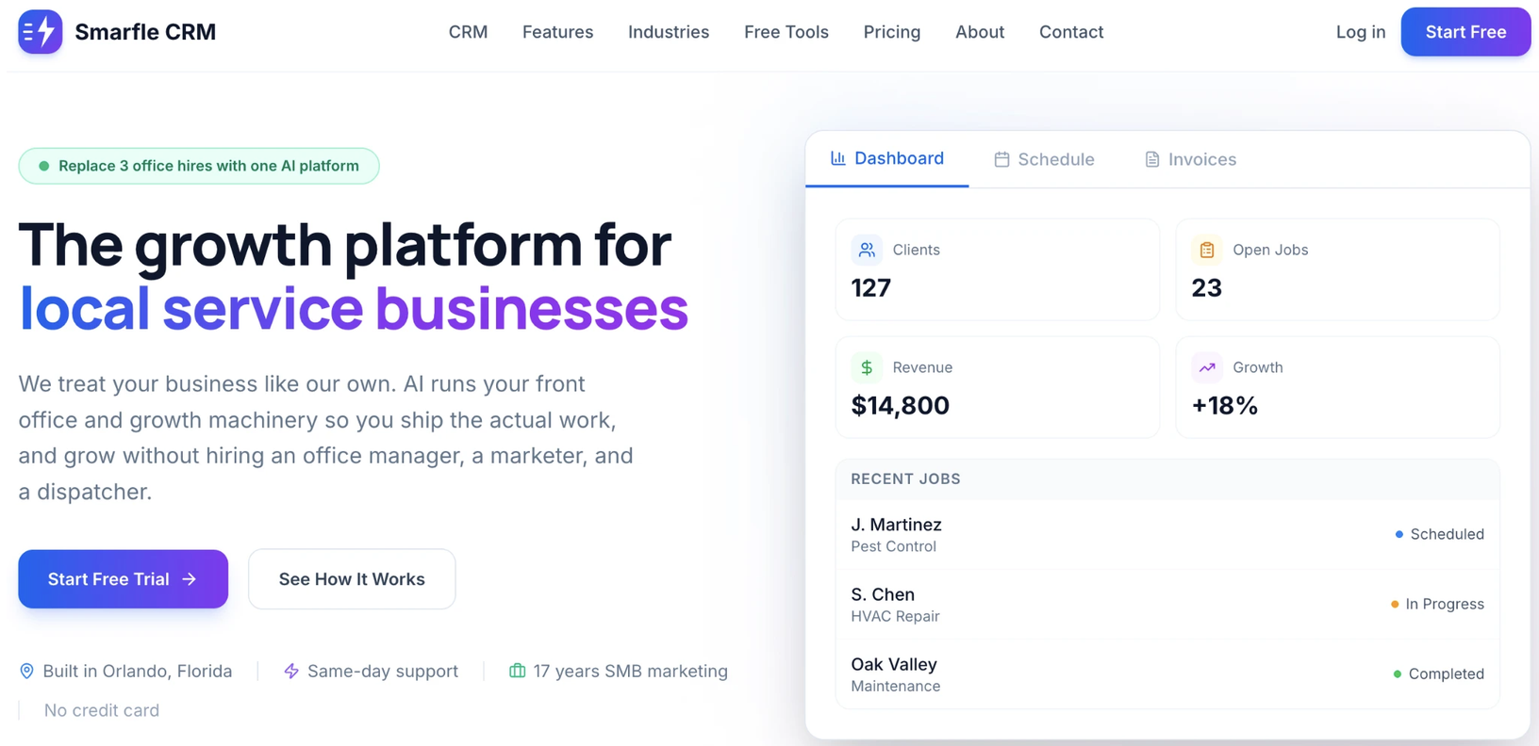Click the Open Jobs clipboard icon
This screenshot has height=746, width=1539.
(1207, 250)
